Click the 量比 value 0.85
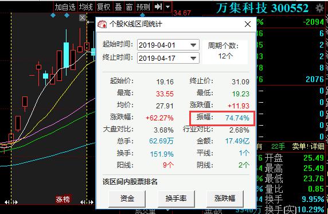 tap(316, 189)
